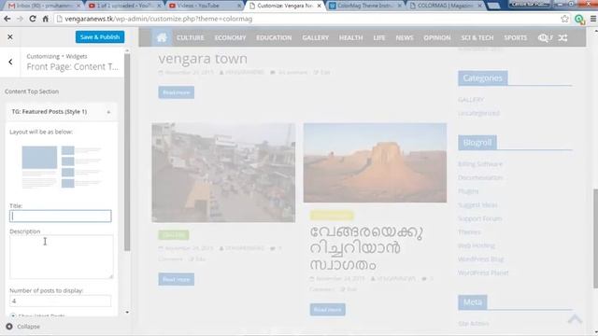
Task: Open the vengara town post title
Action: tap(203, 59)
